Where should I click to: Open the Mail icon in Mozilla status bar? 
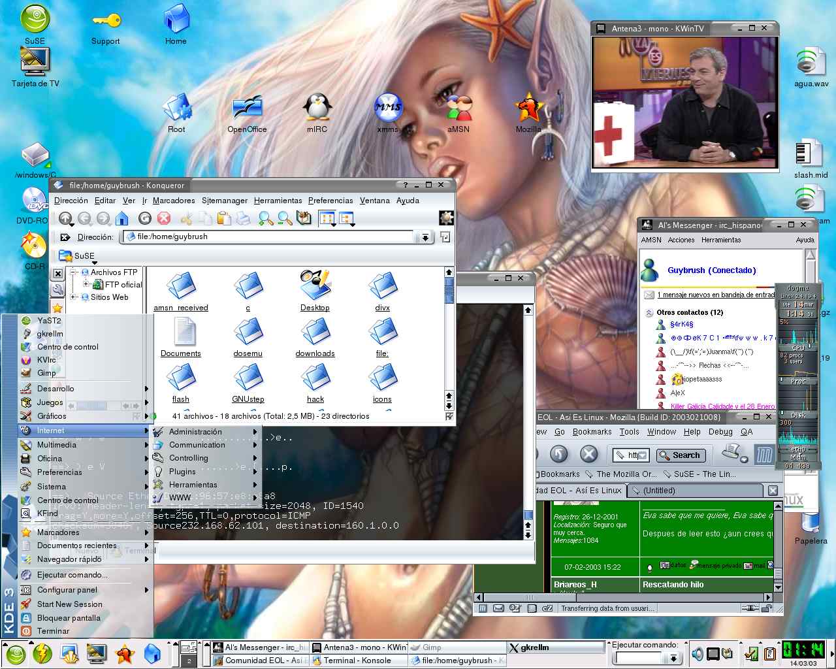tap(498, 608)
